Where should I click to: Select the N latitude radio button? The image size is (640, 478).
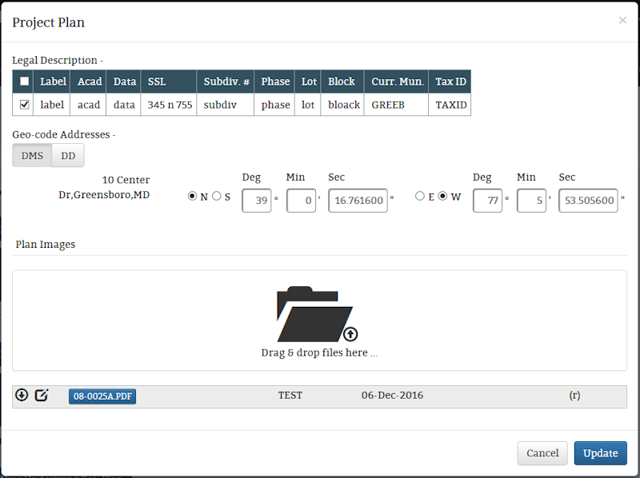pos(192,197)
